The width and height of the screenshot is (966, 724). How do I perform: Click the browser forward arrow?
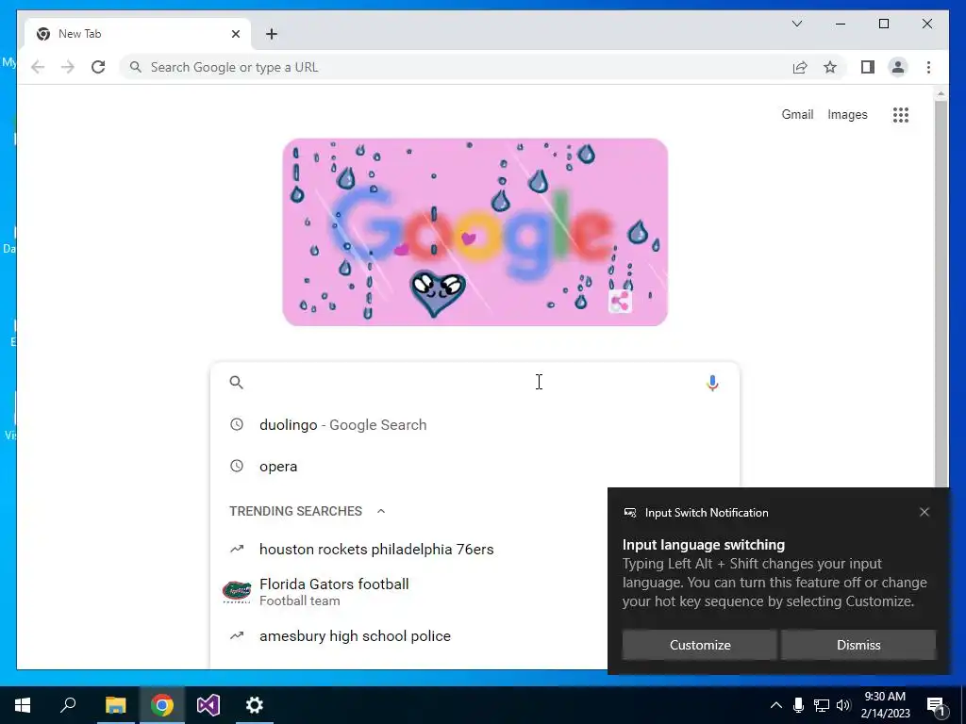pos(68,67)
